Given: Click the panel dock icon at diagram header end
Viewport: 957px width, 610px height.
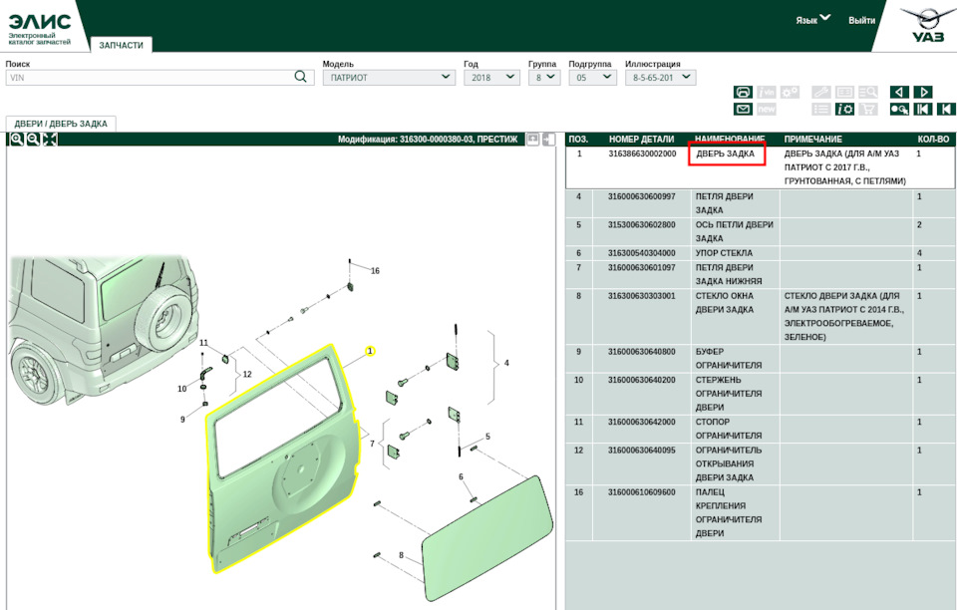Looking at the screenshot, I should tap(548, 140).
